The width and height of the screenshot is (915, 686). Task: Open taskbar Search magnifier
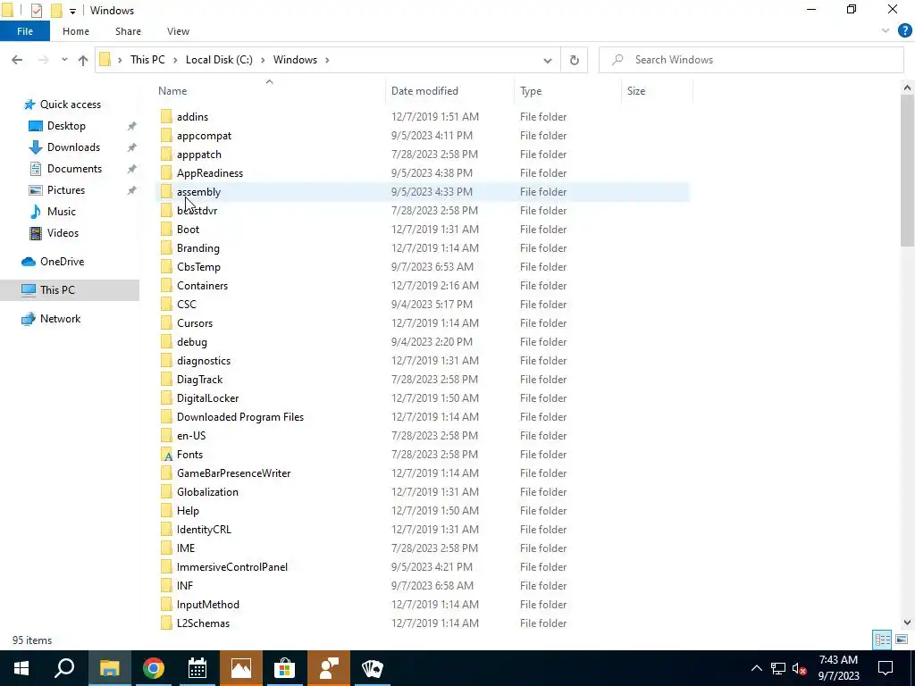point(64,668)
